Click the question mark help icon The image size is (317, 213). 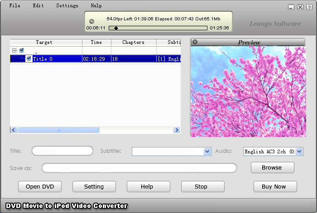[x=309, y=7]
